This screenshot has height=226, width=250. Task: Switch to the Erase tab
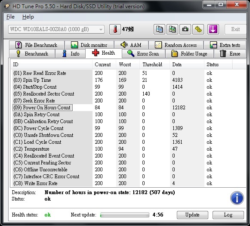click(x=230, y=53)
